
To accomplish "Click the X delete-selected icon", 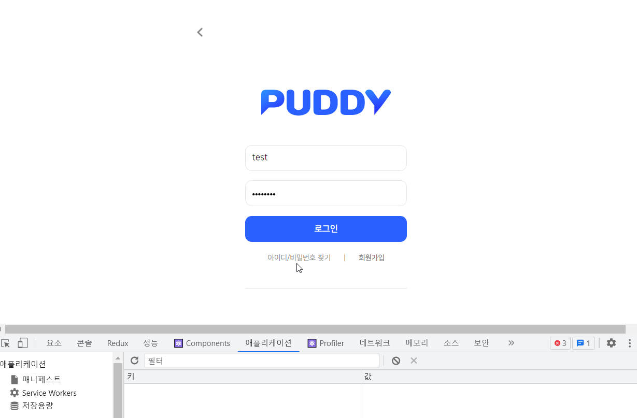I will 414,361.
